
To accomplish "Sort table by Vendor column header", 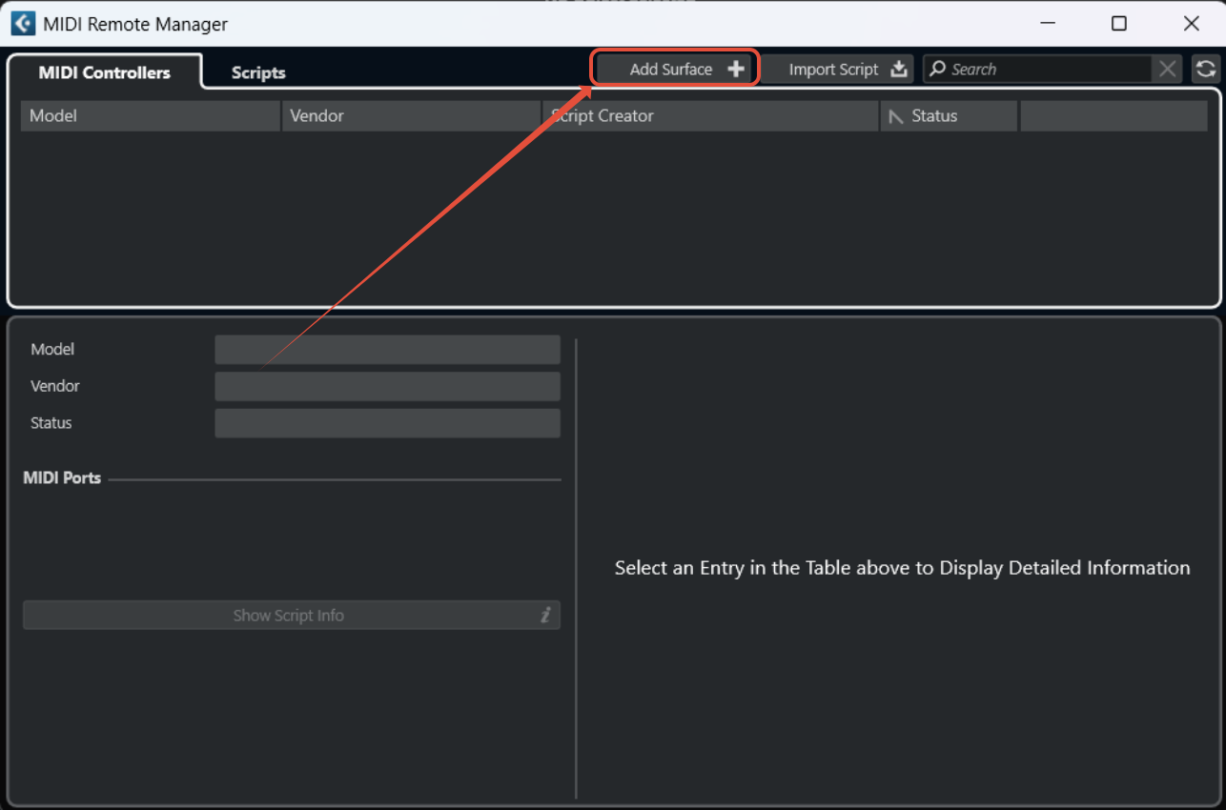I will tap(411, 115).
